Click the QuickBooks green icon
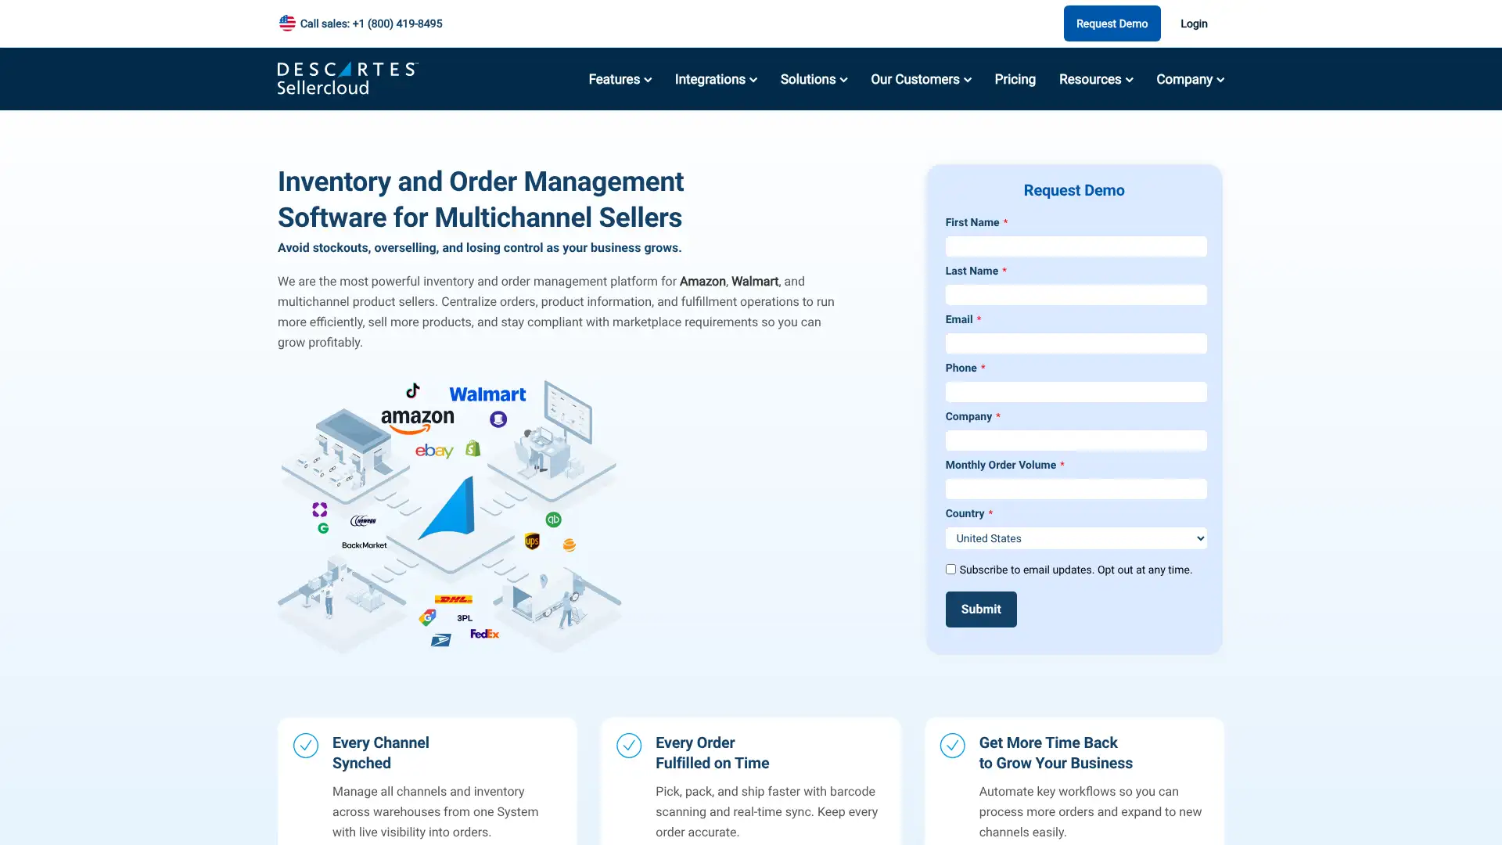The width and height of the screenshot is (1502, 845). (553, 520)
